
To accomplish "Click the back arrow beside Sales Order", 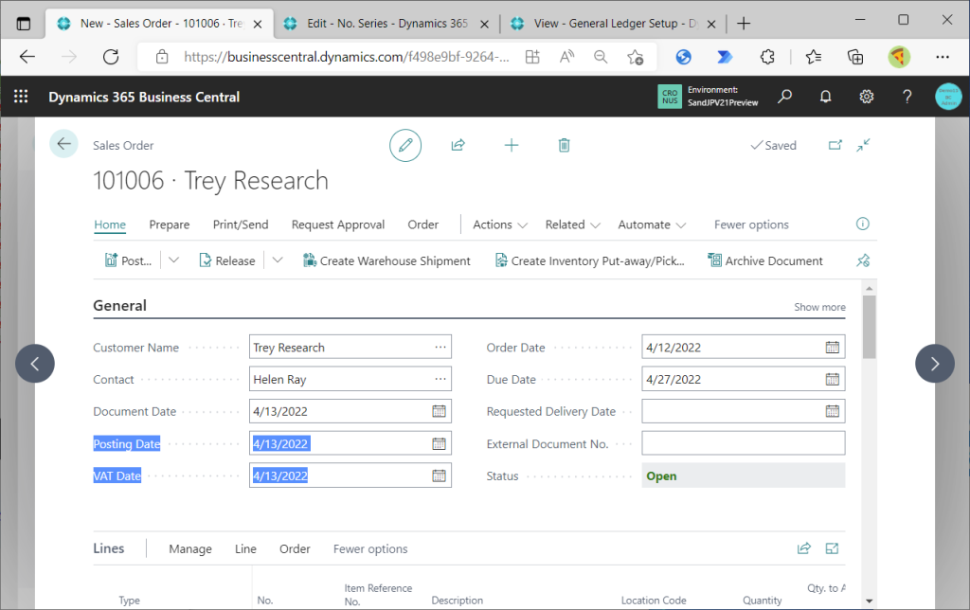I will 63,144.
